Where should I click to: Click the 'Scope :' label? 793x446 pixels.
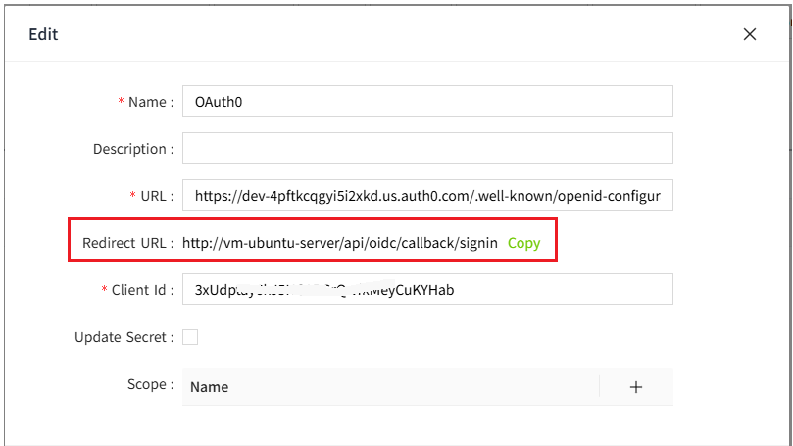point(150,384)
